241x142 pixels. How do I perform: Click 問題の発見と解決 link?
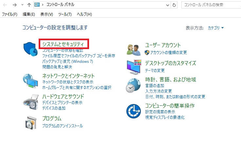click(x=57, y=67)
